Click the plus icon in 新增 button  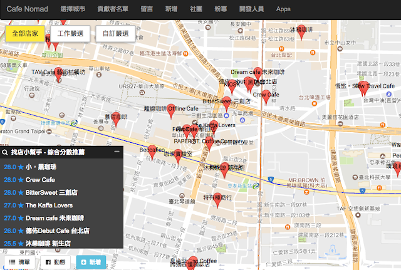(x=83, y=262)
